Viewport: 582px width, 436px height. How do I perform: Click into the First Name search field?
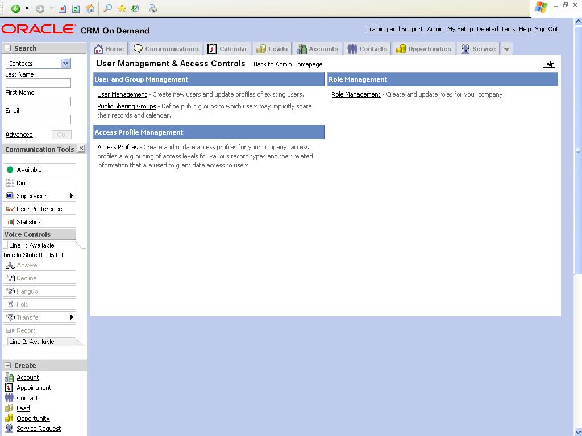[x=38, y=101]
